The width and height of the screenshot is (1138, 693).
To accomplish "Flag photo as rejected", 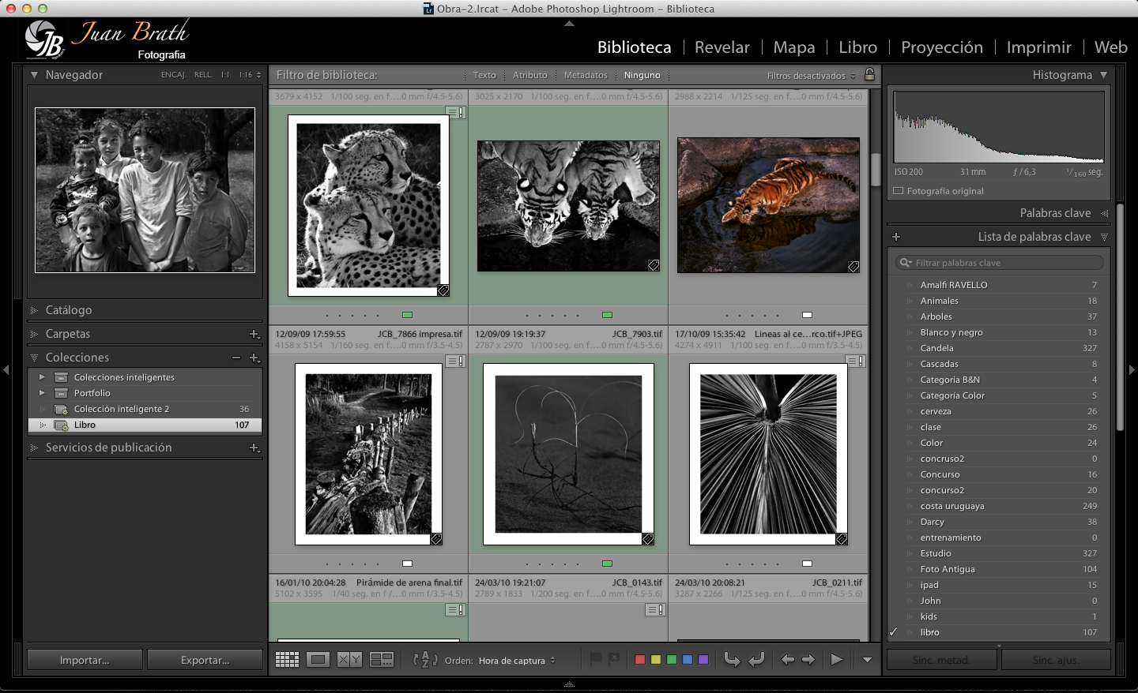I will pyautogui.click(x=614, y=659).
